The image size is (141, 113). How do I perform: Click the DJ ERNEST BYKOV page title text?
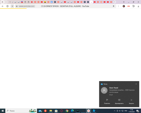coord(65,6)
